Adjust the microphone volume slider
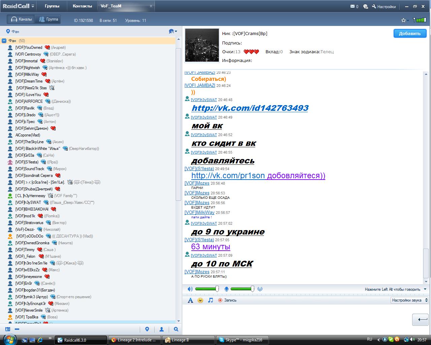431x345 pixels. pyautogui.click(x=242, y=289)
